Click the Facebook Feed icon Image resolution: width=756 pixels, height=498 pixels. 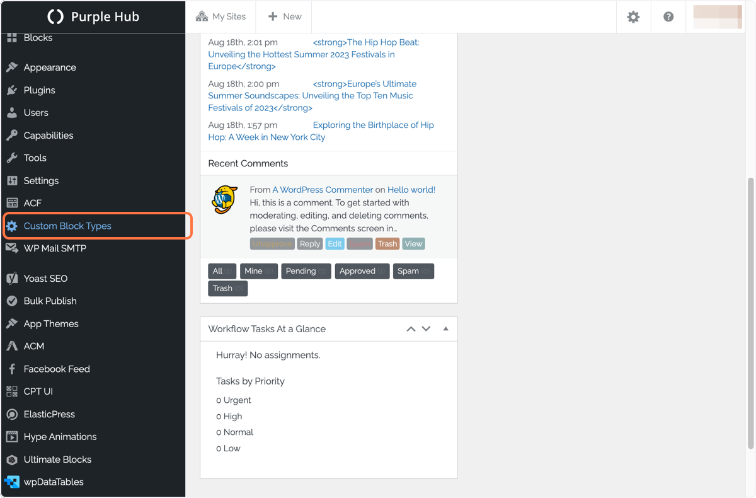pos(12,369)
